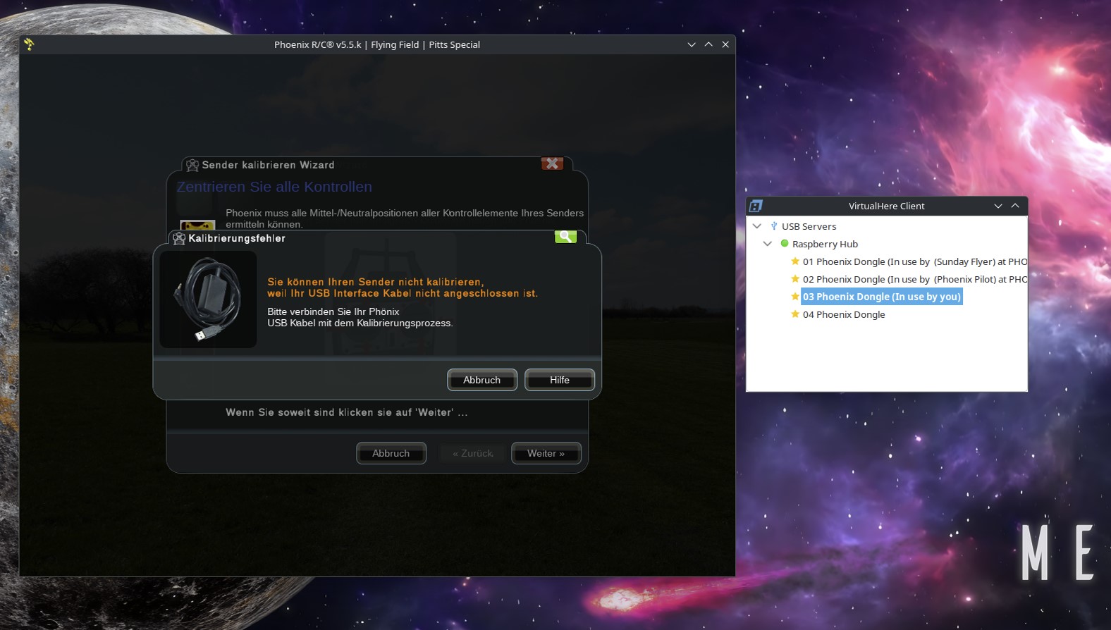Maximize the Phoenix R/C window

[708, 44]
